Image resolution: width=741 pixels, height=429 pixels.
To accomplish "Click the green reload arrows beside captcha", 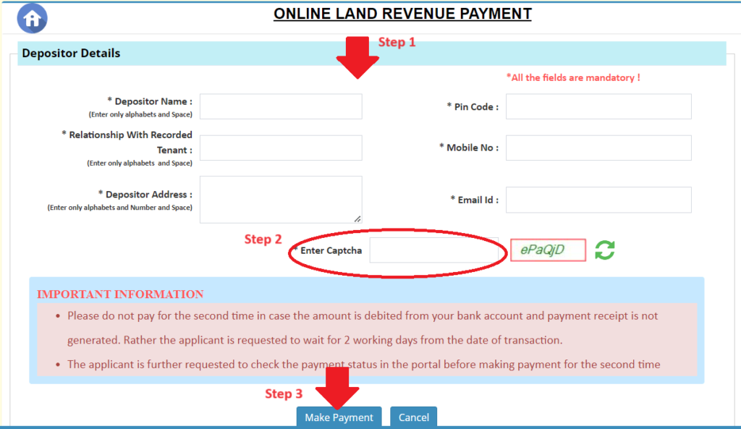I will (605, 250).
